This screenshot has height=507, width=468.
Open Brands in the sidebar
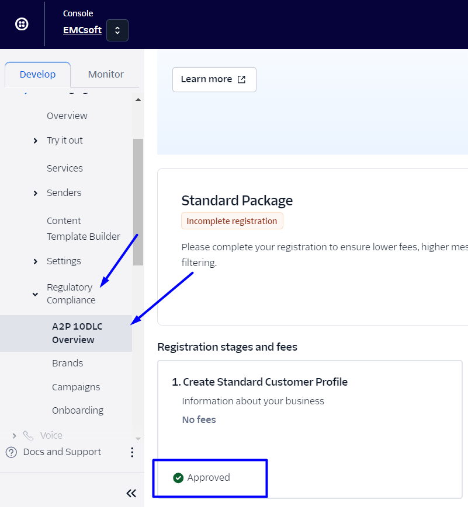tap(67, 363)
